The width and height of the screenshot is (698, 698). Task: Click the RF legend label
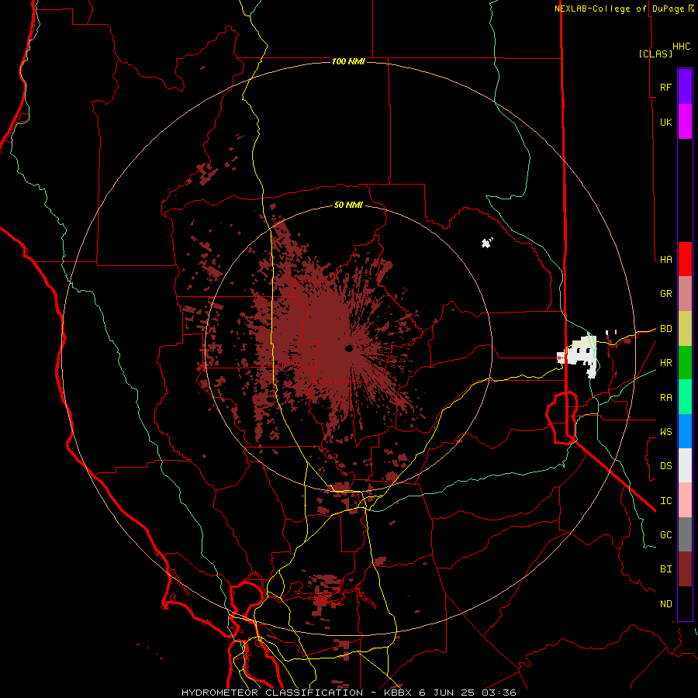click(665, 87)
